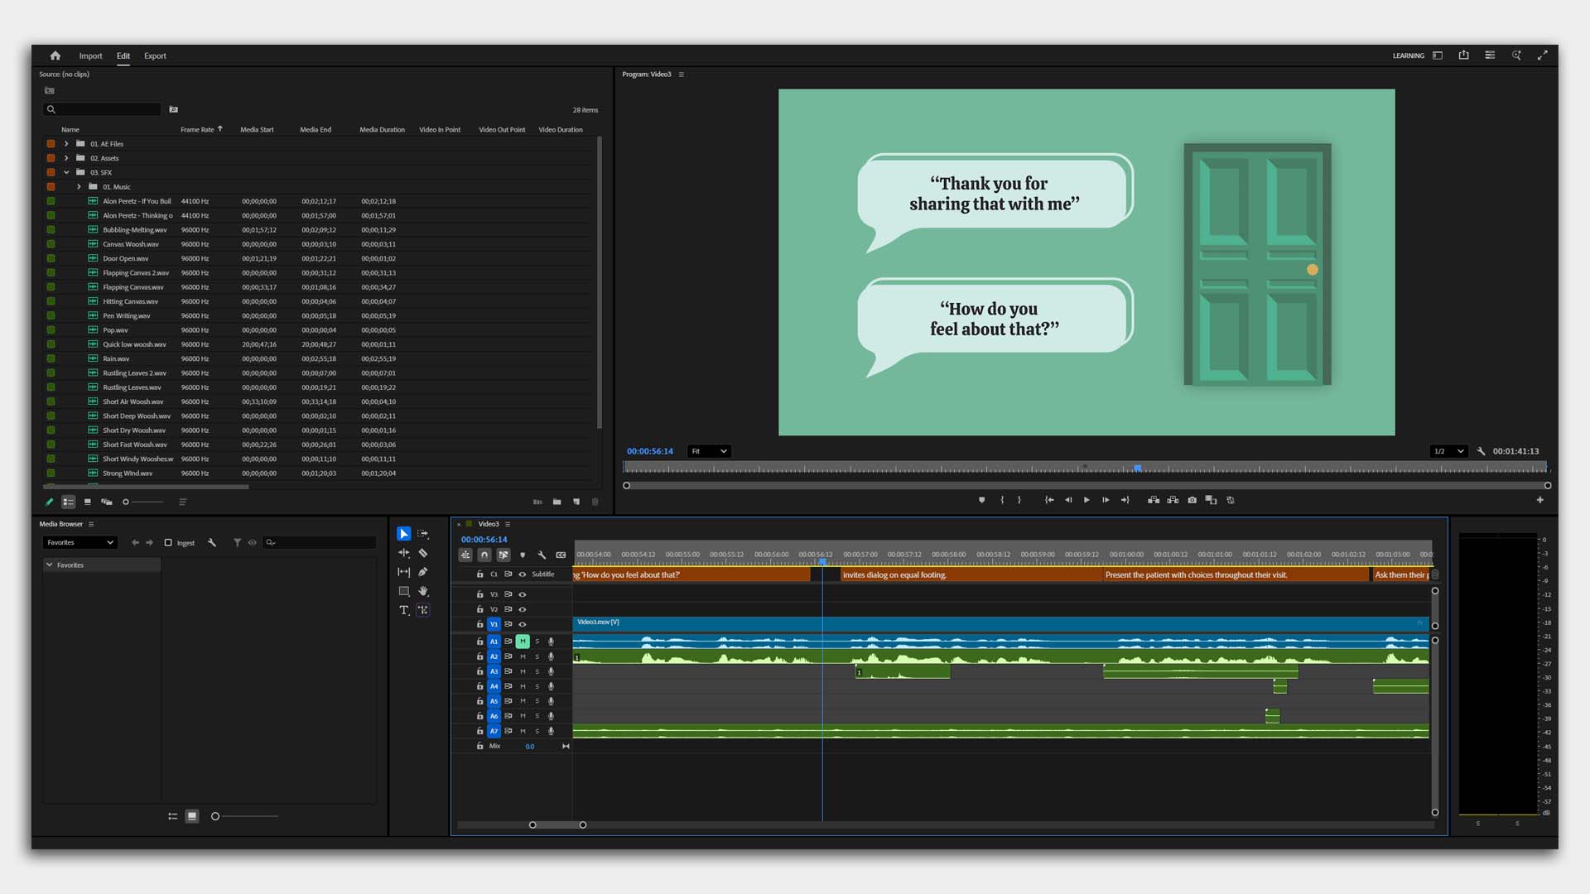Screen dimensions: 1590x894
Task: Select the Type tool
Action: point(404,610)
